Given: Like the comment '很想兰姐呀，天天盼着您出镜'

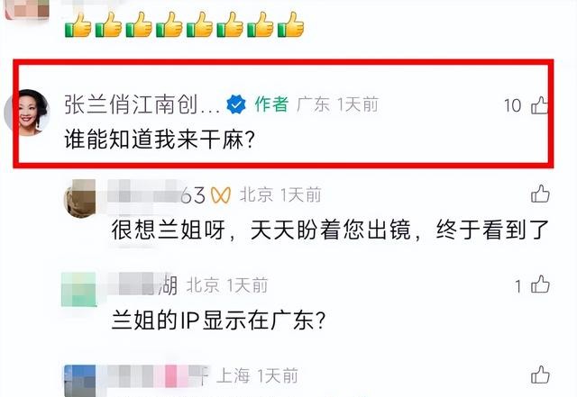Looking at the screenshot, I should (x=540, y=194).
